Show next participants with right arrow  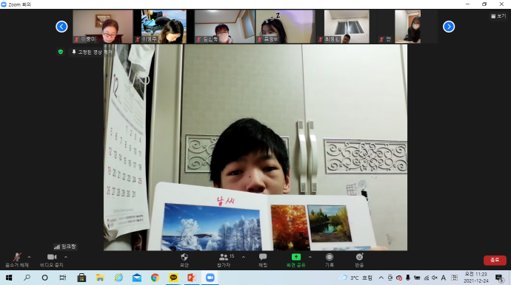[x=449, y=27]
